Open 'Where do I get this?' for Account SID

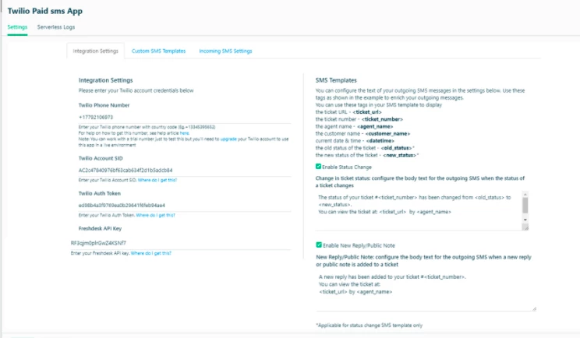coord(157,180)
